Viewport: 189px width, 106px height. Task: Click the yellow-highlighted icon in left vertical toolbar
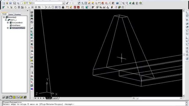(x=32, y=60)
